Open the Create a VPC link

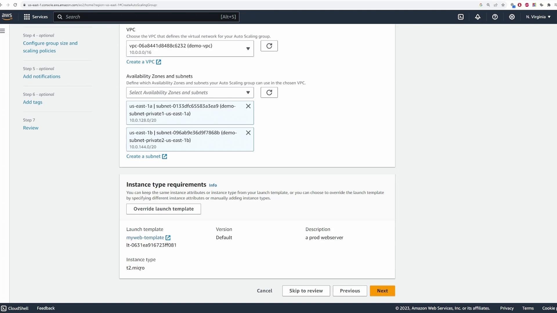144,62
